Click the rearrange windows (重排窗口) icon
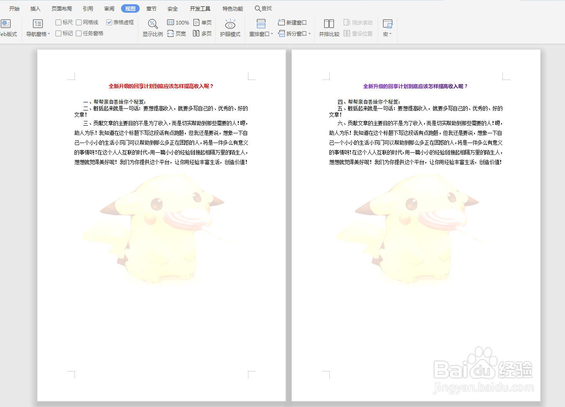The image size is (565, 407). pos(261,24)
